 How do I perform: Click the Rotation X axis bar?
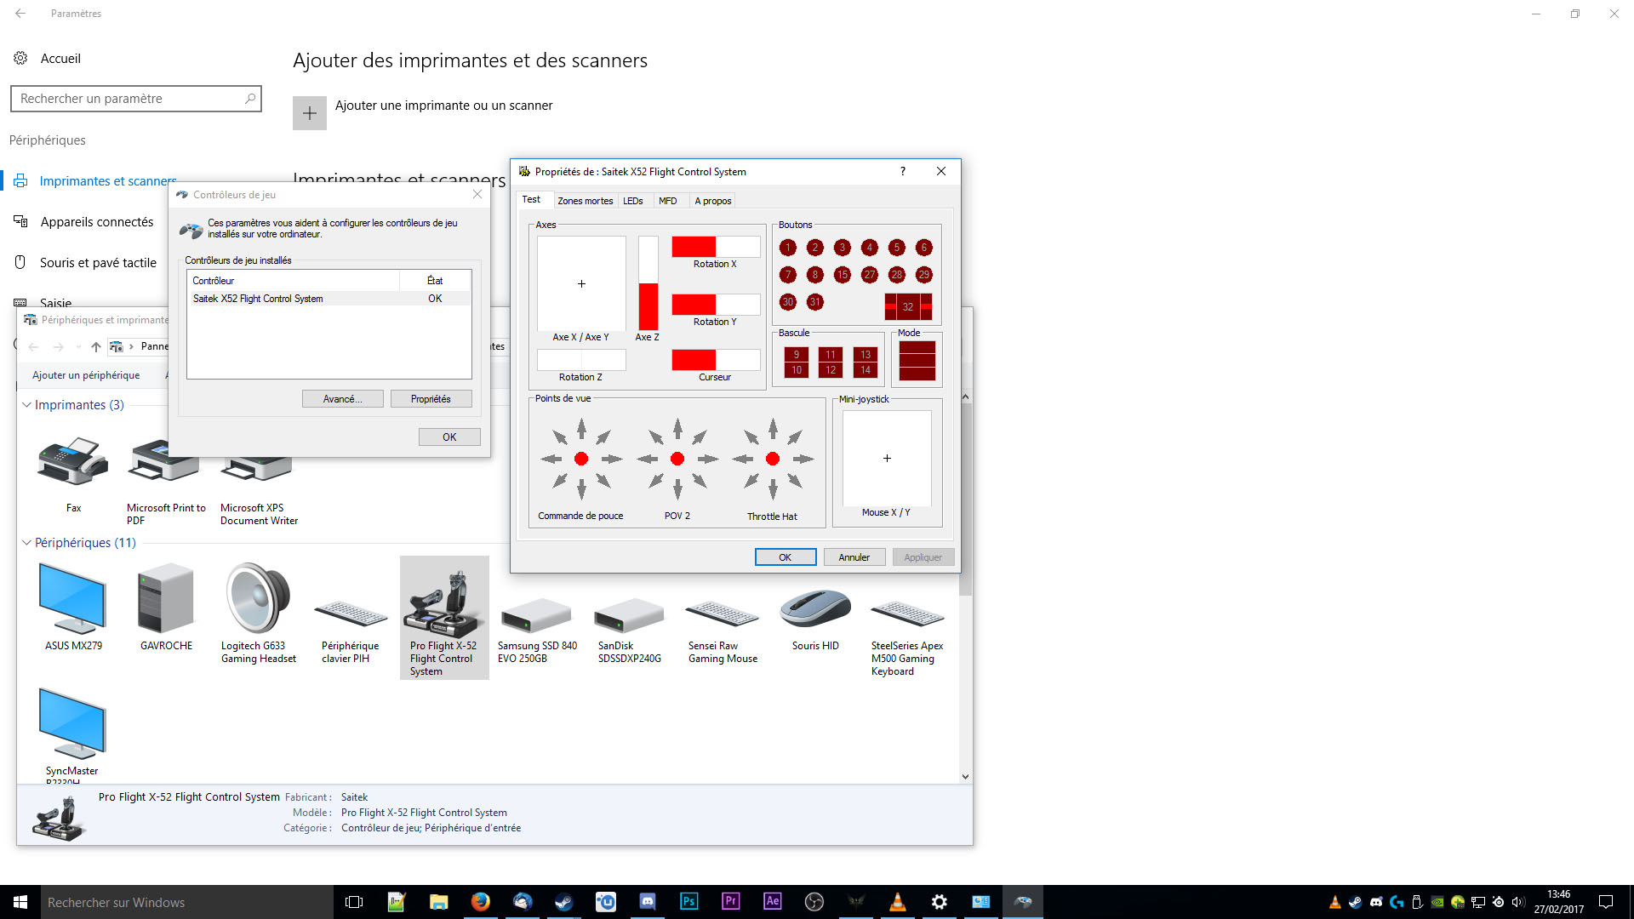click(716, 247)
